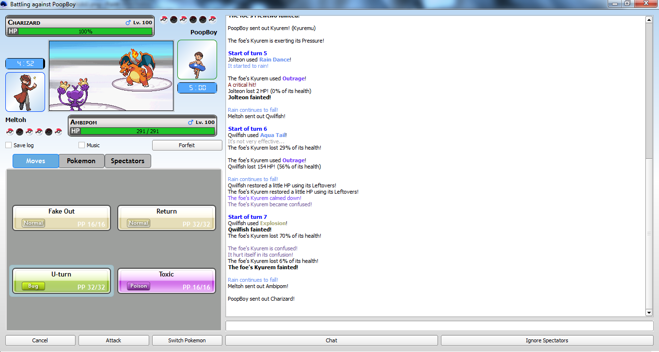Choose the Toxic move
This screenshot has height=352, width=659.
pos(167,281)
